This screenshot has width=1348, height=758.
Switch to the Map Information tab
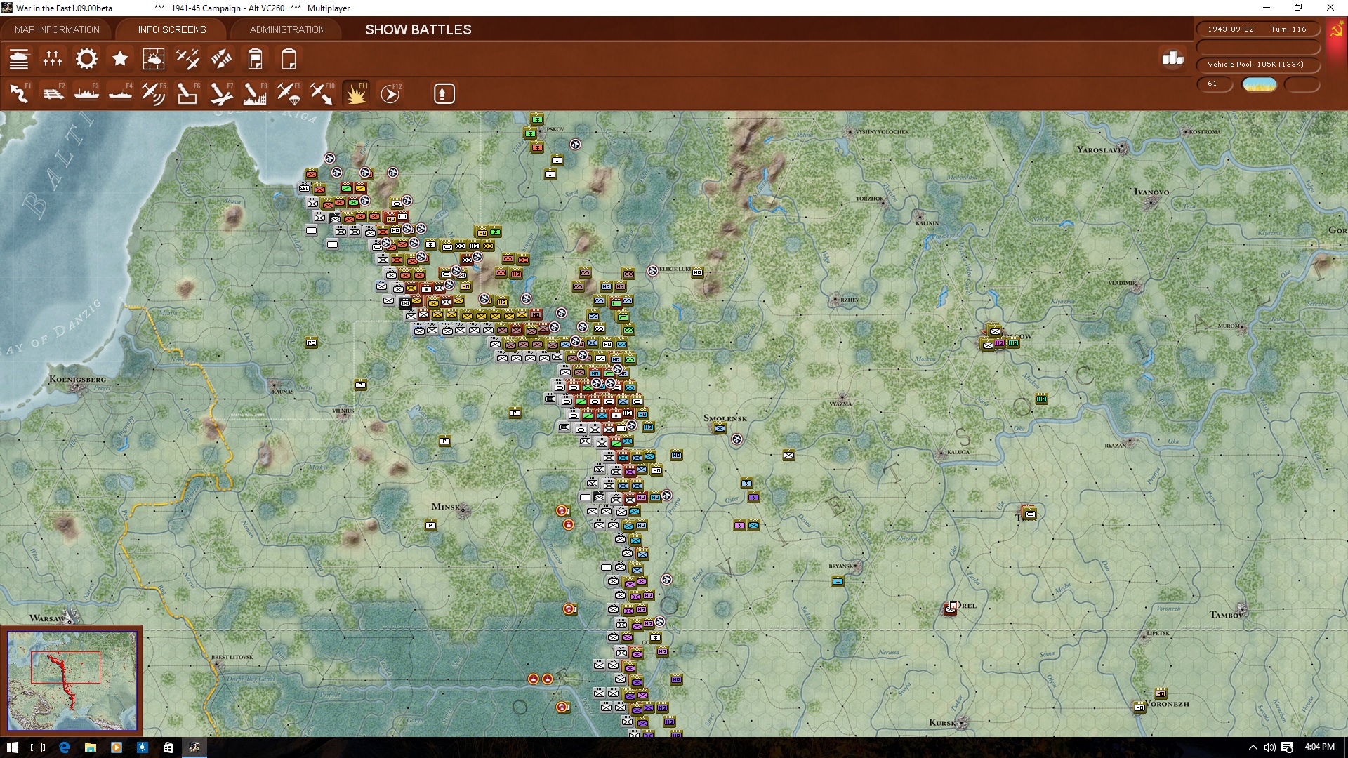pos(57,29)
